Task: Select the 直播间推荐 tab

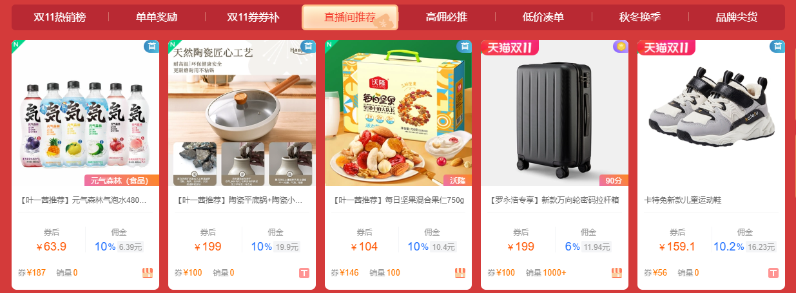Action: click(x=350, y=17)
